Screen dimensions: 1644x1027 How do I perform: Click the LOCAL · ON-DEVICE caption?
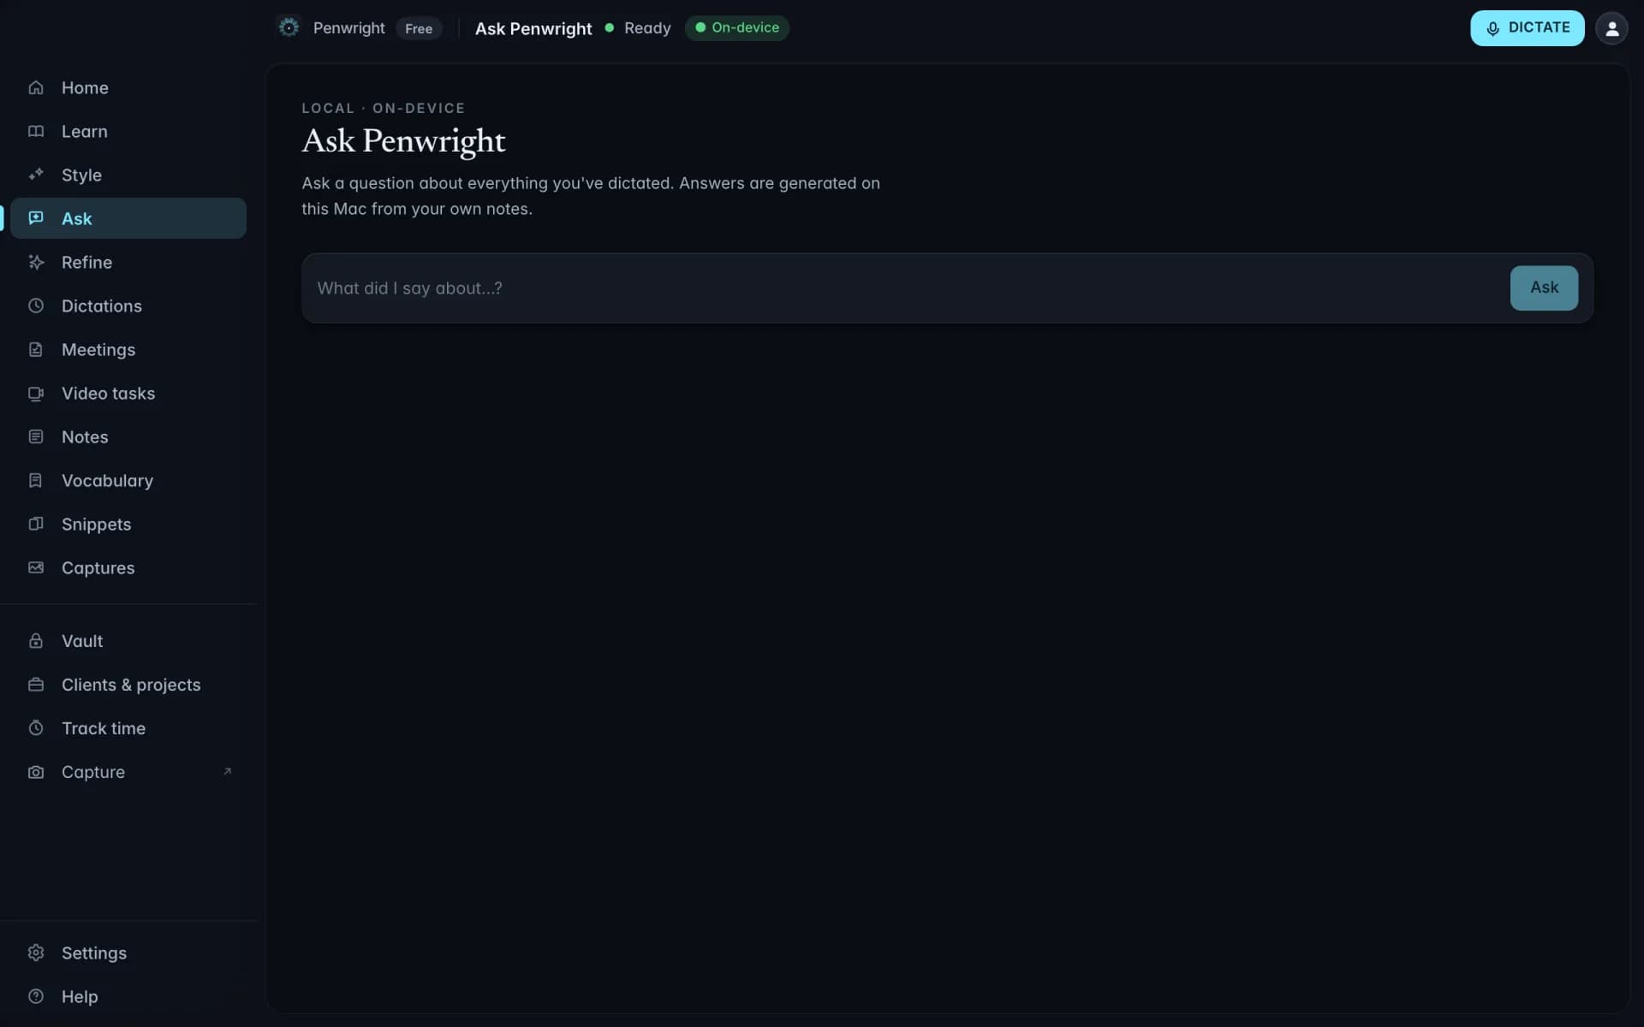click(384, 108)
